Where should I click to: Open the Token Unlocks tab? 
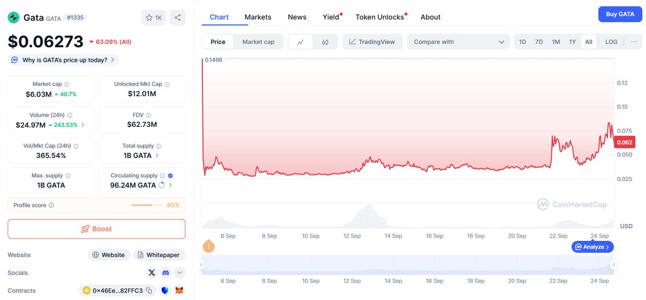(380, 17)
